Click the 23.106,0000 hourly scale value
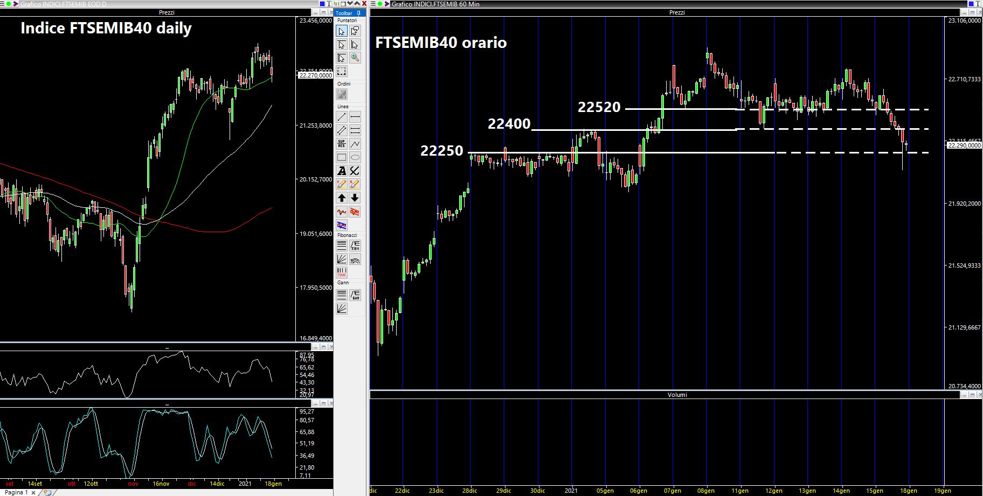The height and width of the screenshot is (496, 983). [x=965, y=20]
